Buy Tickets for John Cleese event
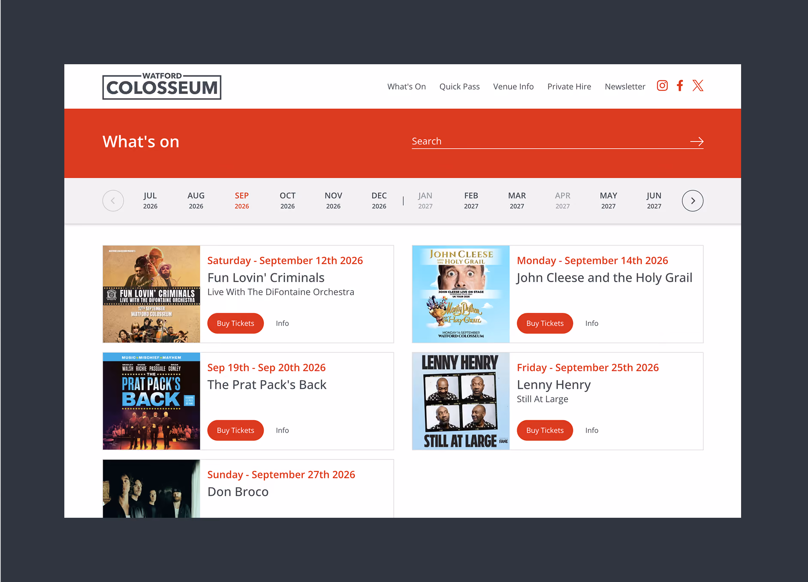Screen dimensions: 808x582 tap(545, 323)
